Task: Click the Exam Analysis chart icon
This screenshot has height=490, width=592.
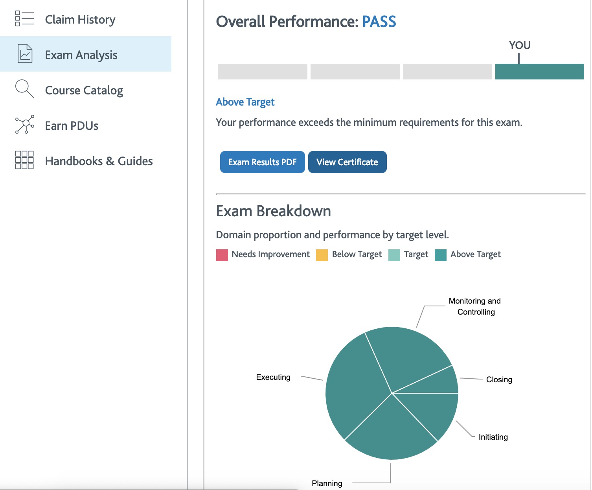Action: coord(25,54)
